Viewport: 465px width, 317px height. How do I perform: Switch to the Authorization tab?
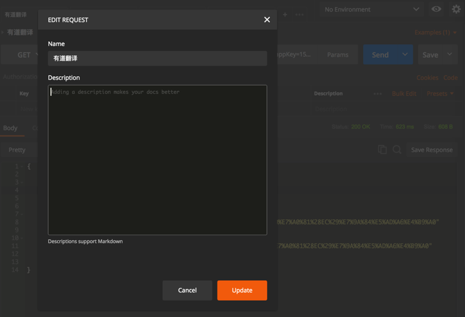[20, 77]
